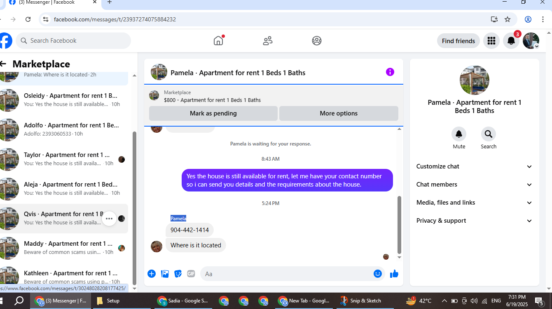Screen dimensions: 552x309
Task: Open the account profile picture menu
Action: pos(531,41)
